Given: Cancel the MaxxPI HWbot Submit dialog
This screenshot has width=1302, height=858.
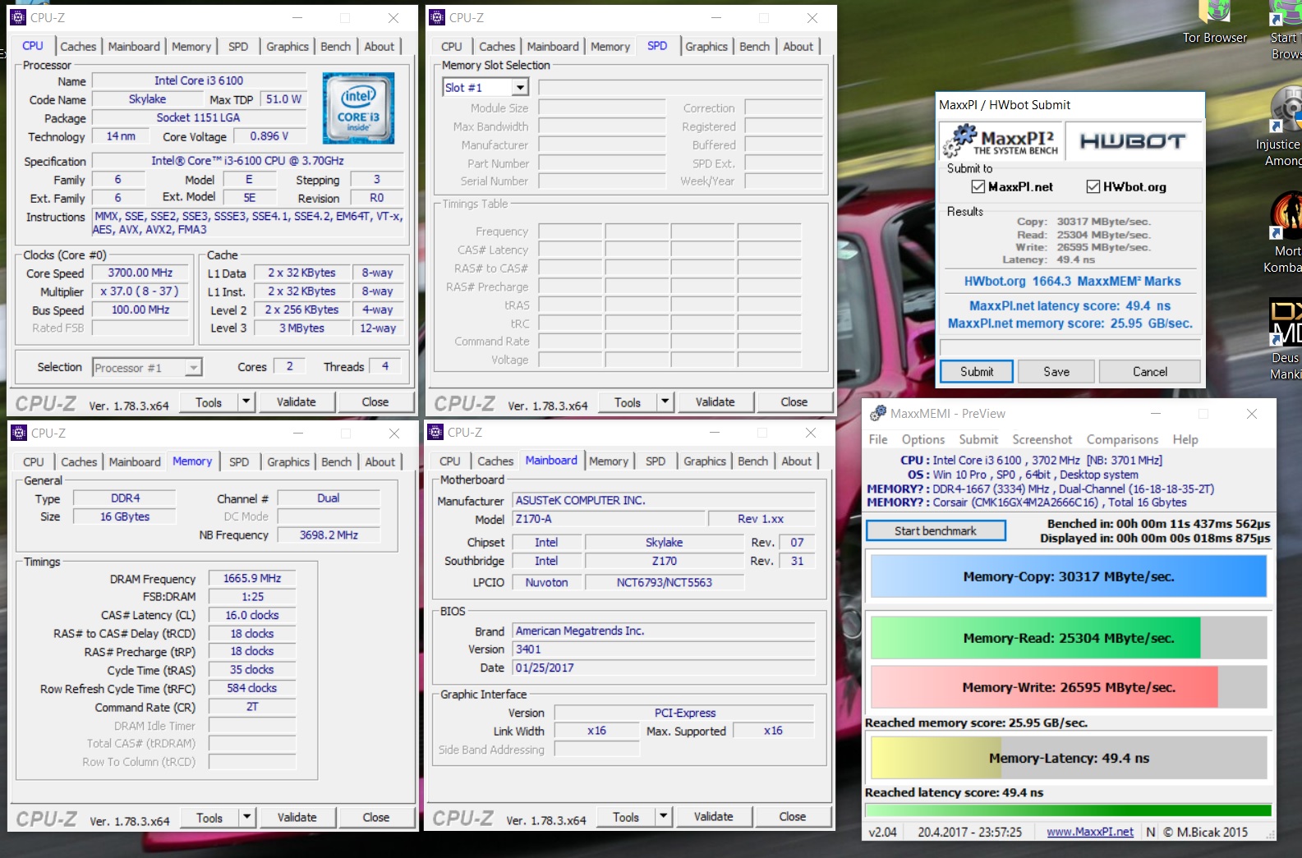Looking at the screenshot, I should pos(1150,371).
